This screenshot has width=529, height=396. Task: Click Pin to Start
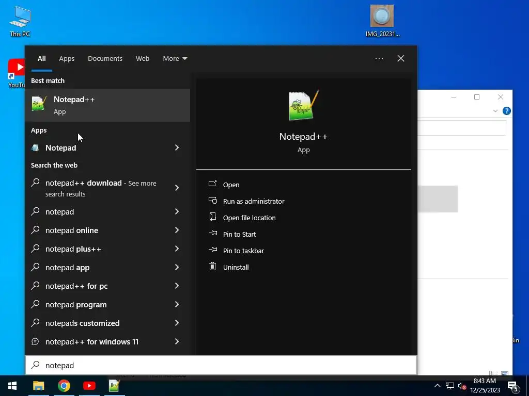click(x=240, y=235)
